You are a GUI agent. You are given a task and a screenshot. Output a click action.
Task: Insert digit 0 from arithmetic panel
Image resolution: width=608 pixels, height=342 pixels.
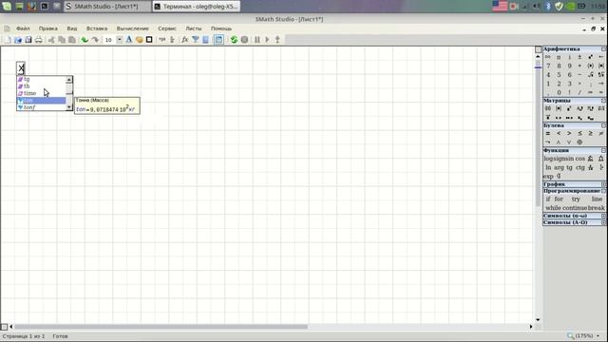point(559,93)
